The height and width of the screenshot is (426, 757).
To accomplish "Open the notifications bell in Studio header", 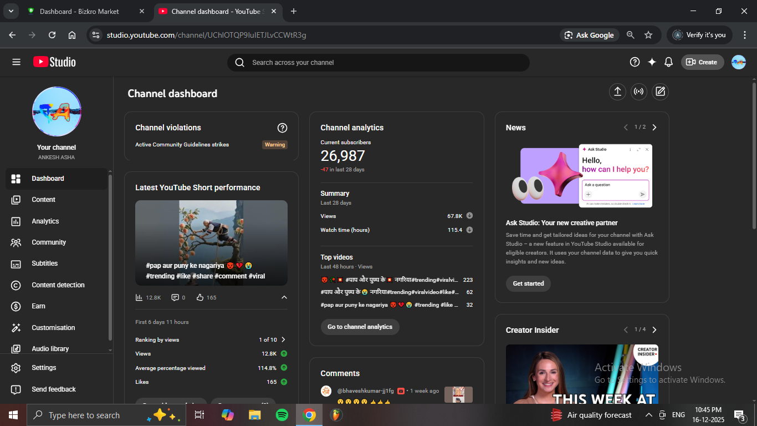I will [x=668, y=62].
